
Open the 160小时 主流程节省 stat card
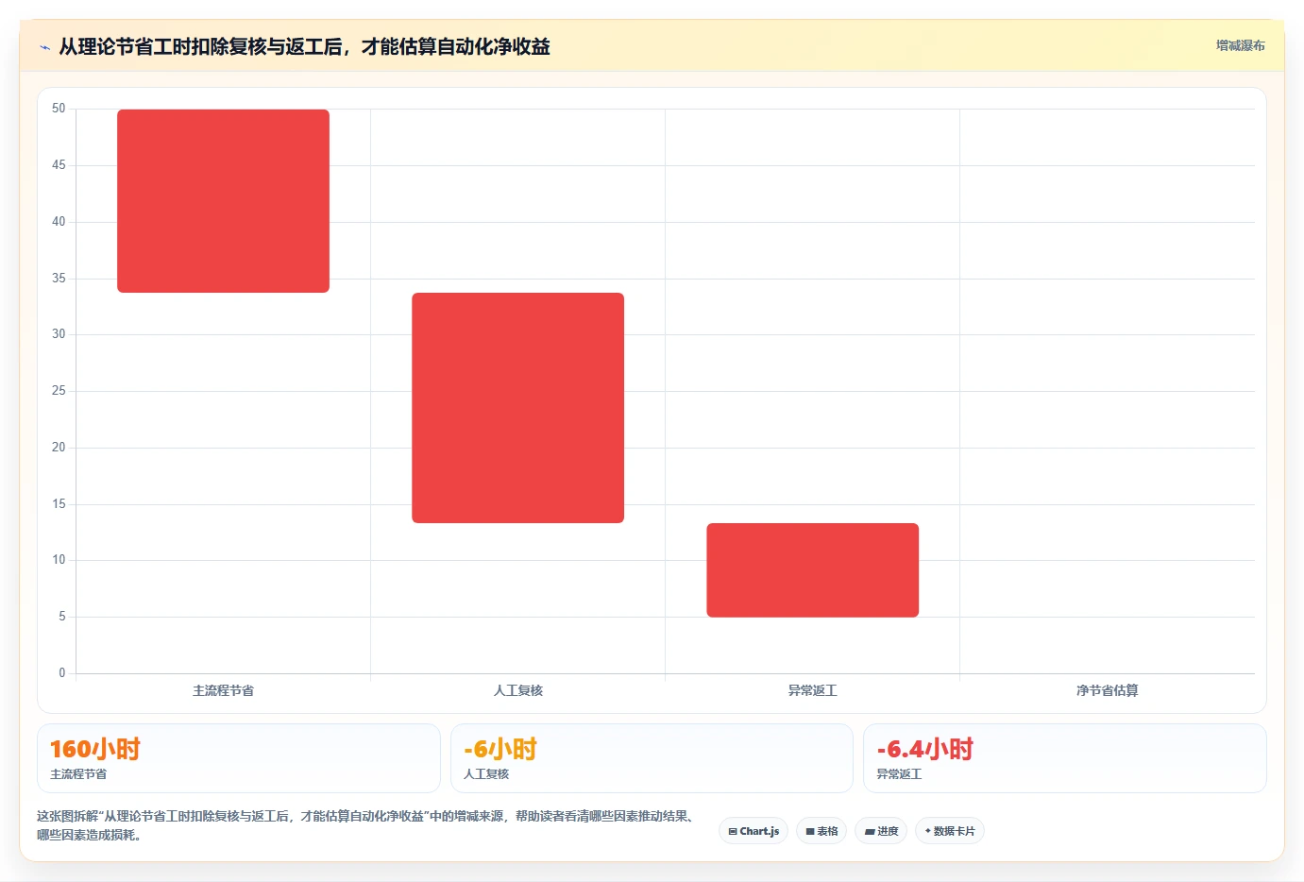[x=239, y=758]
